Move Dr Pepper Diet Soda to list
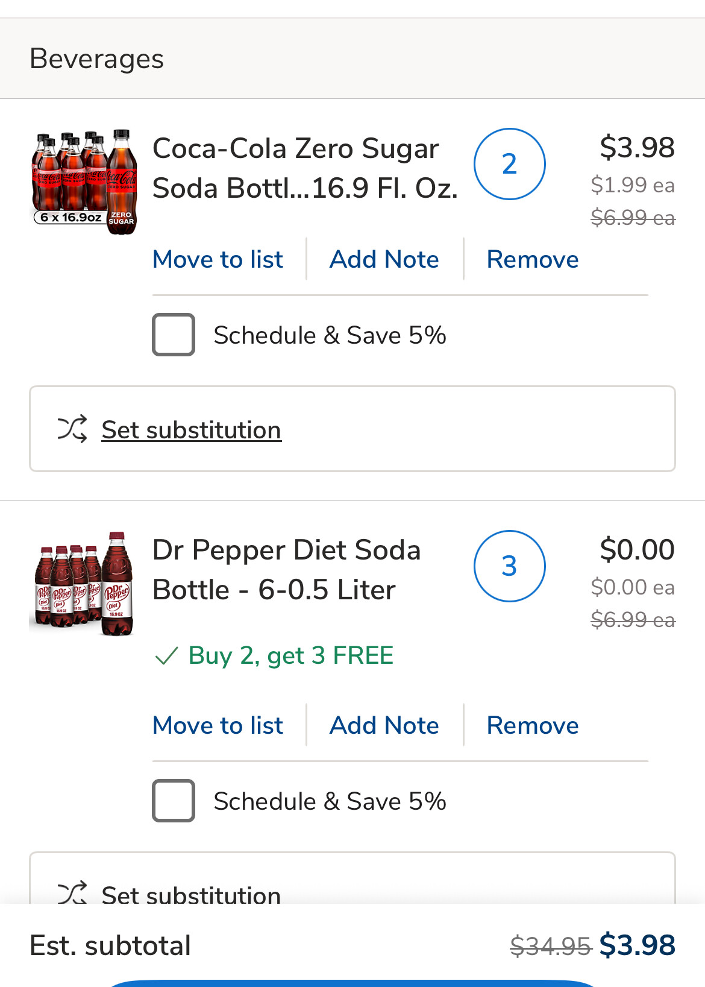 (x=218, y=725)
